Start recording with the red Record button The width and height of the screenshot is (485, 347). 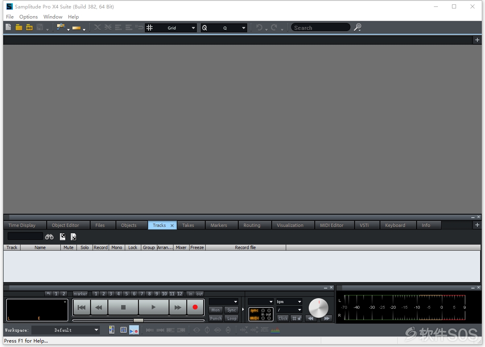coord(195,307)
